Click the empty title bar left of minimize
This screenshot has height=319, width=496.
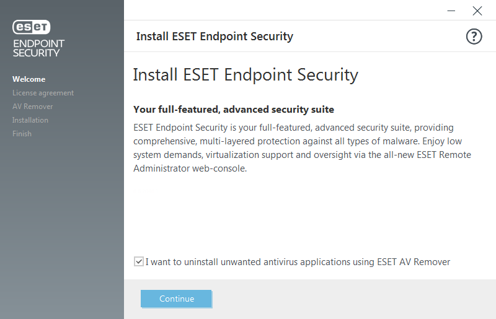(x=279, y=11)
